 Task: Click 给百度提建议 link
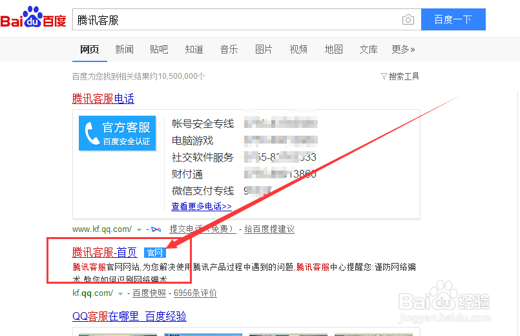click(269, 229)
